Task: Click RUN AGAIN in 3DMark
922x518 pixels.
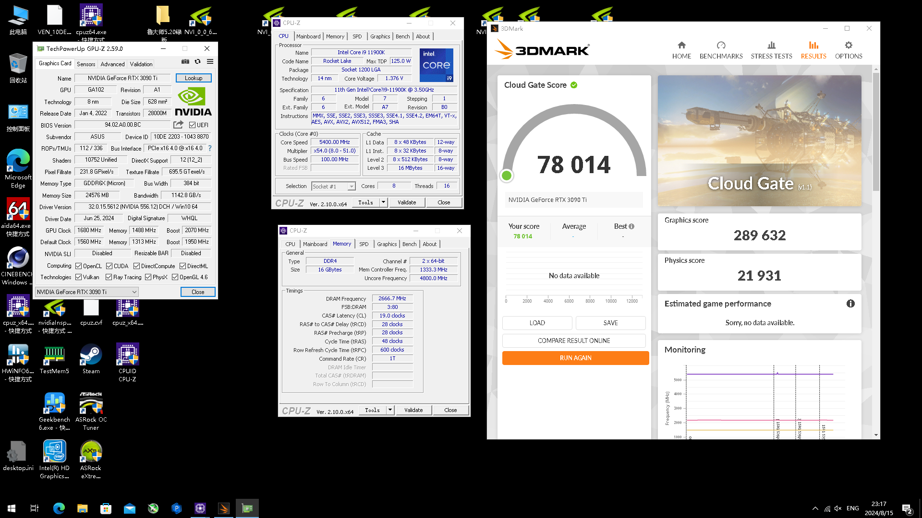Action: coord(575,358)
